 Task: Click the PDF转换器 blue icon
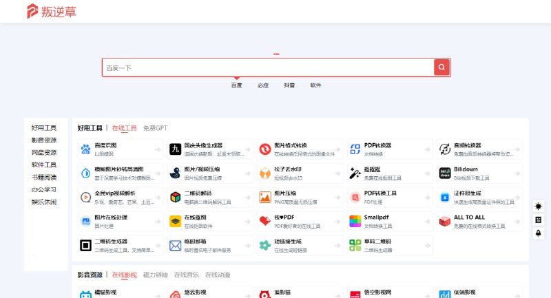(355, 149)
